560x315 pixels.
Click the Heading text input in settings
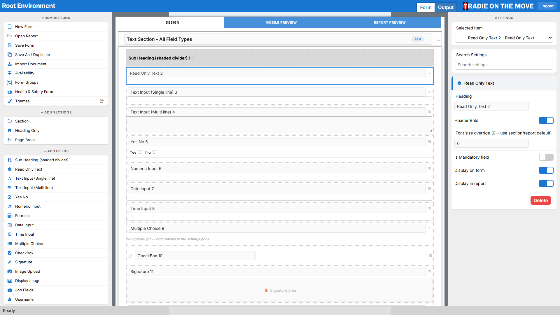click(491, 106)
